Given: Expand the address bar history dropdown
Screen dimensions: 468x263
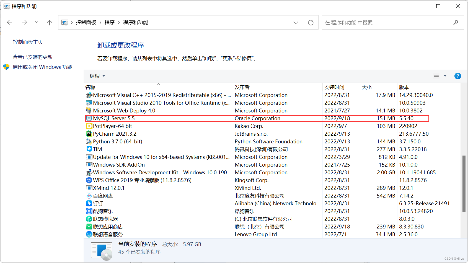Looking at the screenshot, I should [296, 22].
